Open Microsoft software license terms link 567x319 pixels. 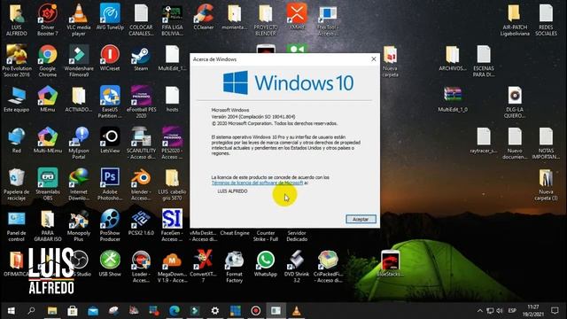pos(257,183)
